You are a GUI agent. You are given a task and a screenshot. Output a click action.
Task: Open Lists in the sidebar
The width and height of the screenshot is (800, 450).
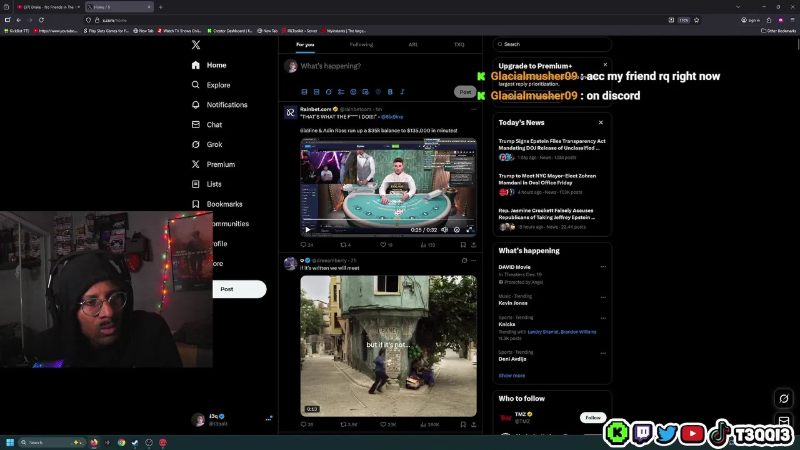click(206, 184)
